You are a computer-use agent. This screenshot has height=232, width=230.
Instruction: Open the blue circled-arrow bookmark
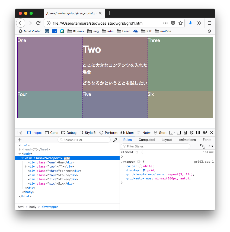pyautogui.click(x=47, y=31)
